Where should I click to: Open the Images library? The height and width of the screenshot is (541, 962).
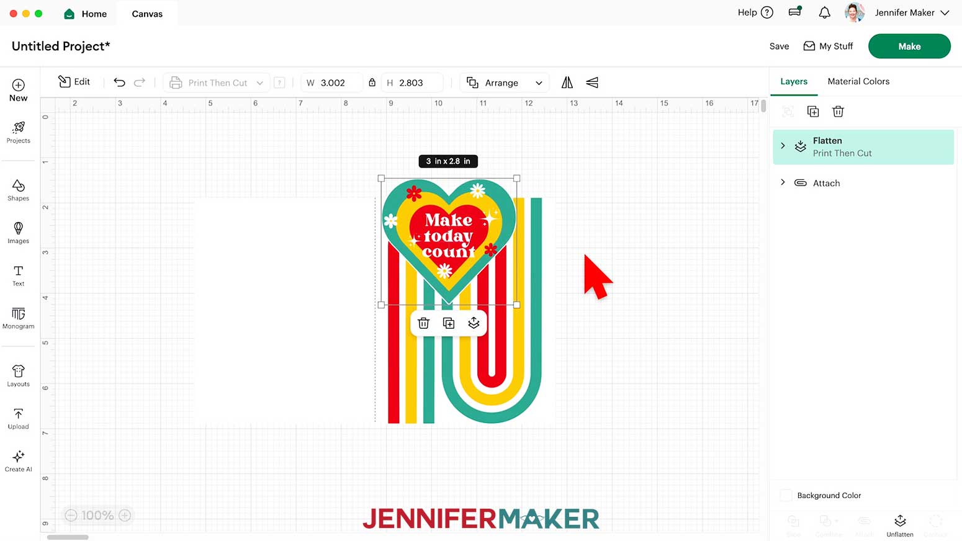(18, 233)
